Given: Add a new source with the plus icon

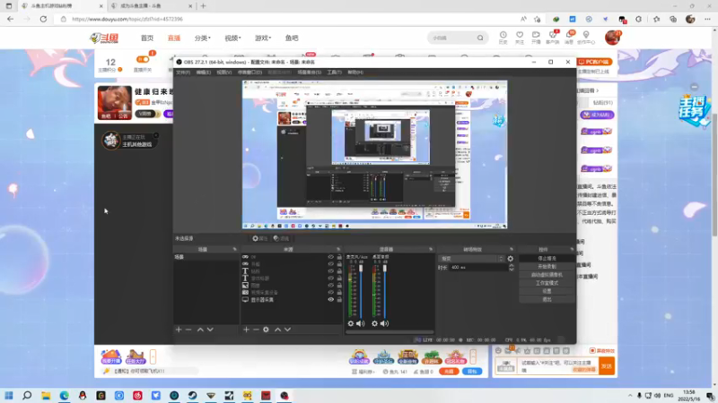Looking at the screenshot, I should [246, 330].
